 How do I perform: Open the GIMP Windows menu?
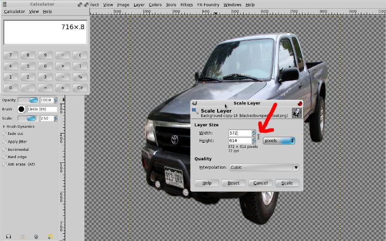click(233, 5)
